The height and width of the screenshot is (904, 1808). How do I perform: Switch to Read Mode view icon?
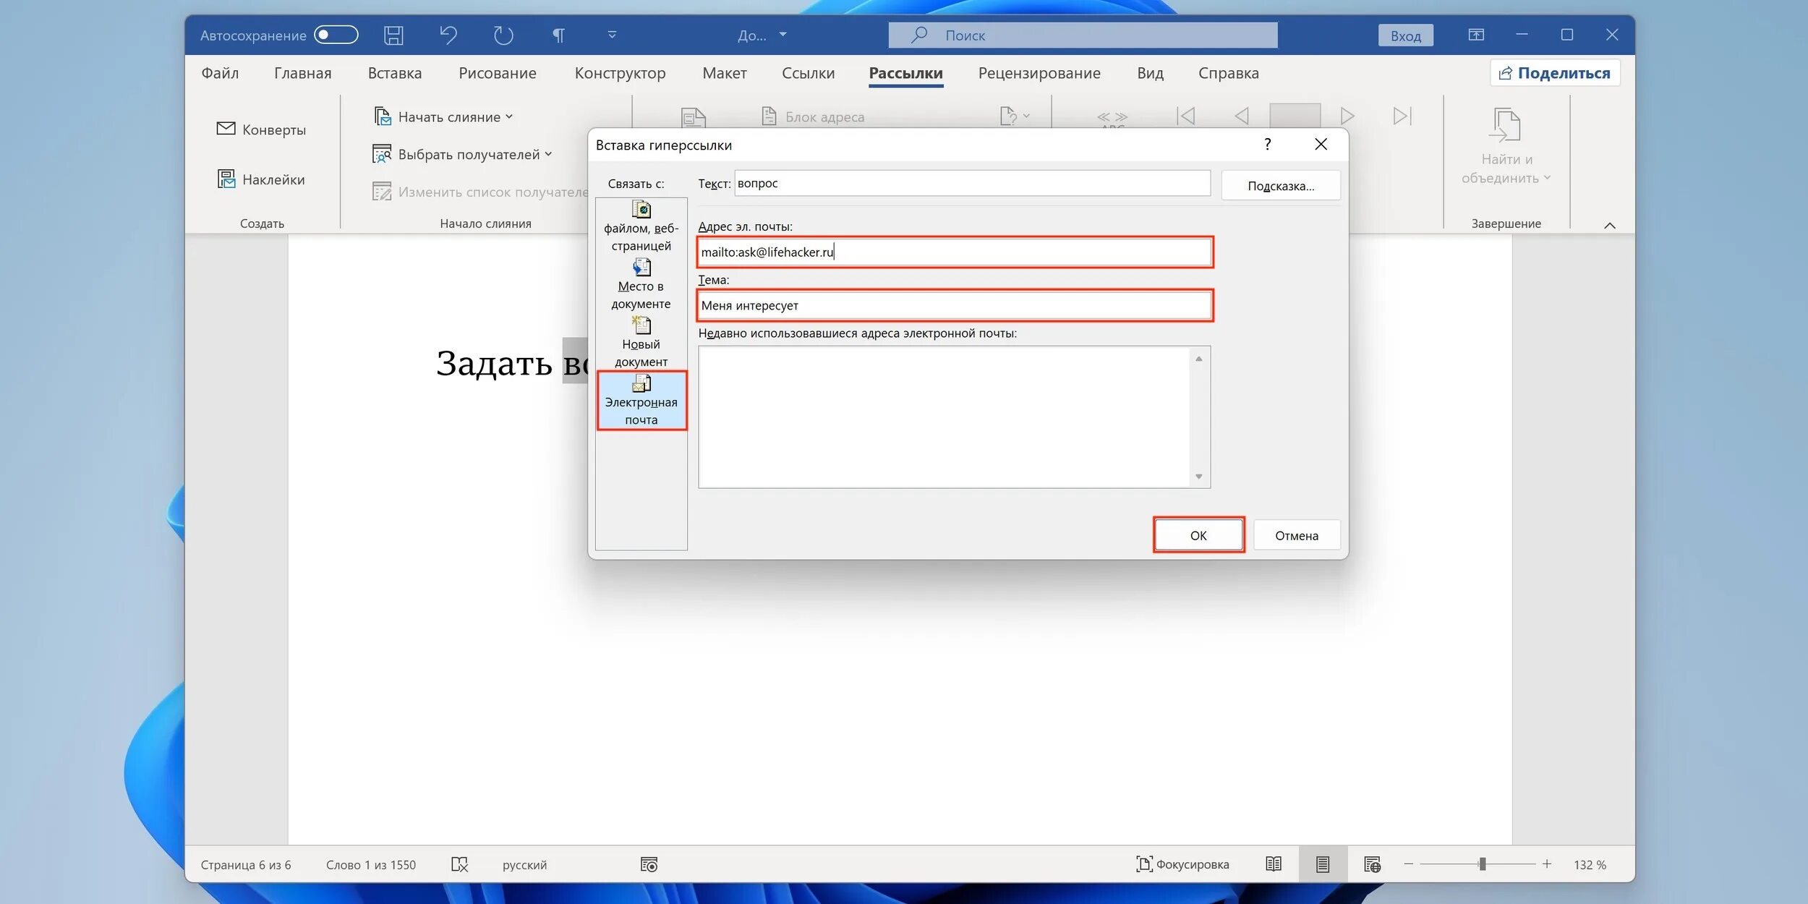[x=1274, y=864]
